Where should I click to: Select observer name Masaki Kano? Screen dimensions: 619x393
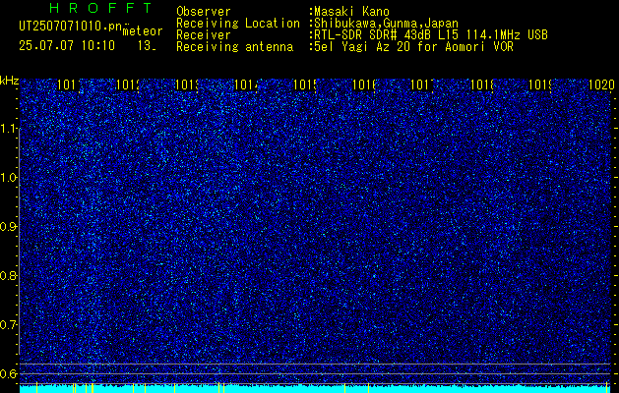pos(351,12)
